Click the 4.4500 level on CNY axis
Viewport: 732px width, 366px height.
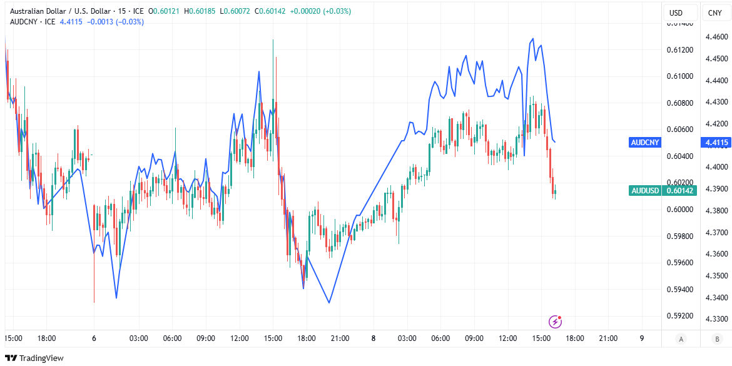point(716,59)
